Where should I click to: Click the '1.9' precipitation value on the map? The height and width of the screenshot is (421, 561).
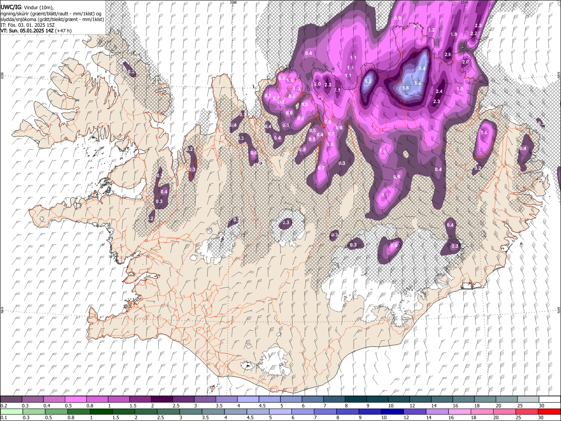click(454, 35)
